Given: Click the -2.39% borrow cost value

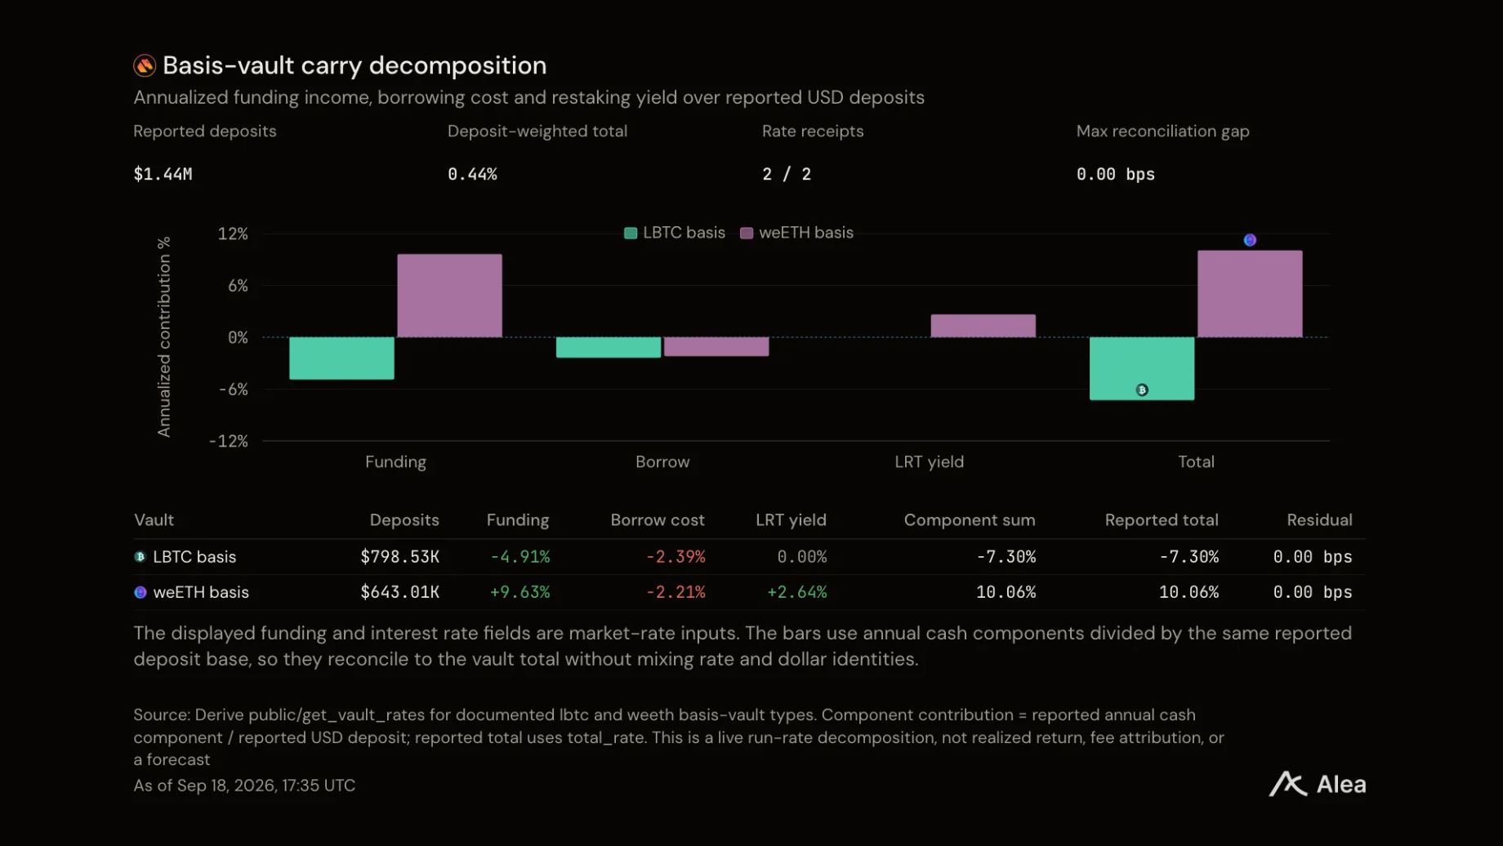Looking at the screenshot, I should pyautogui.click(x=676, y=557).
